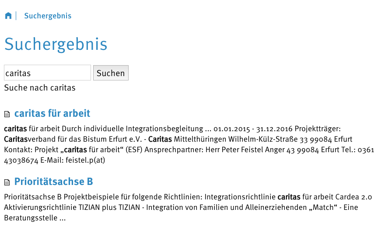Open the Prioritätsachse B result
The width and height of the screenshot is (392, 230).
(x=53, y=181)
